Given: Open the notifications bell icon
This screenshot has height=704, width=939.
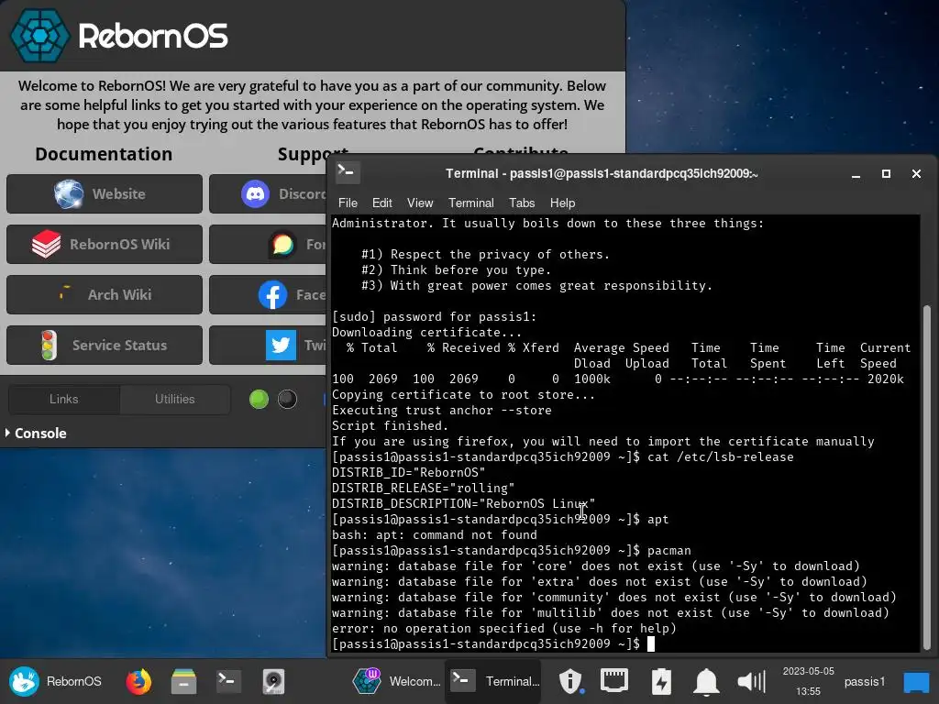Looking at the screenshot, I should coord(706,681).
